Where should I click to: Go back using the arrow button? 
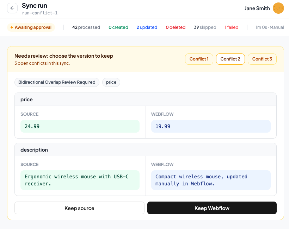point(12,8)
